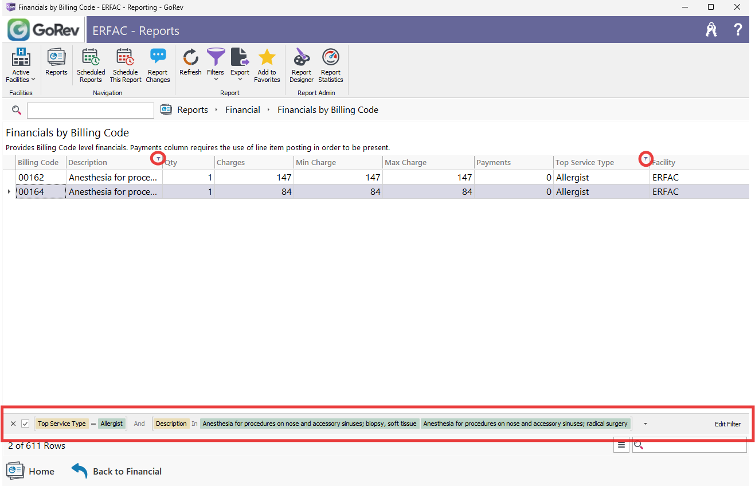The image size is (755, 486).
Task: Select billing code 00162 cell
Action: [41, 178]
